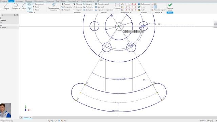Click the Прямоугольный pattern tool
217x122 pixels.
pyautogui.click(x=102, y=4)
